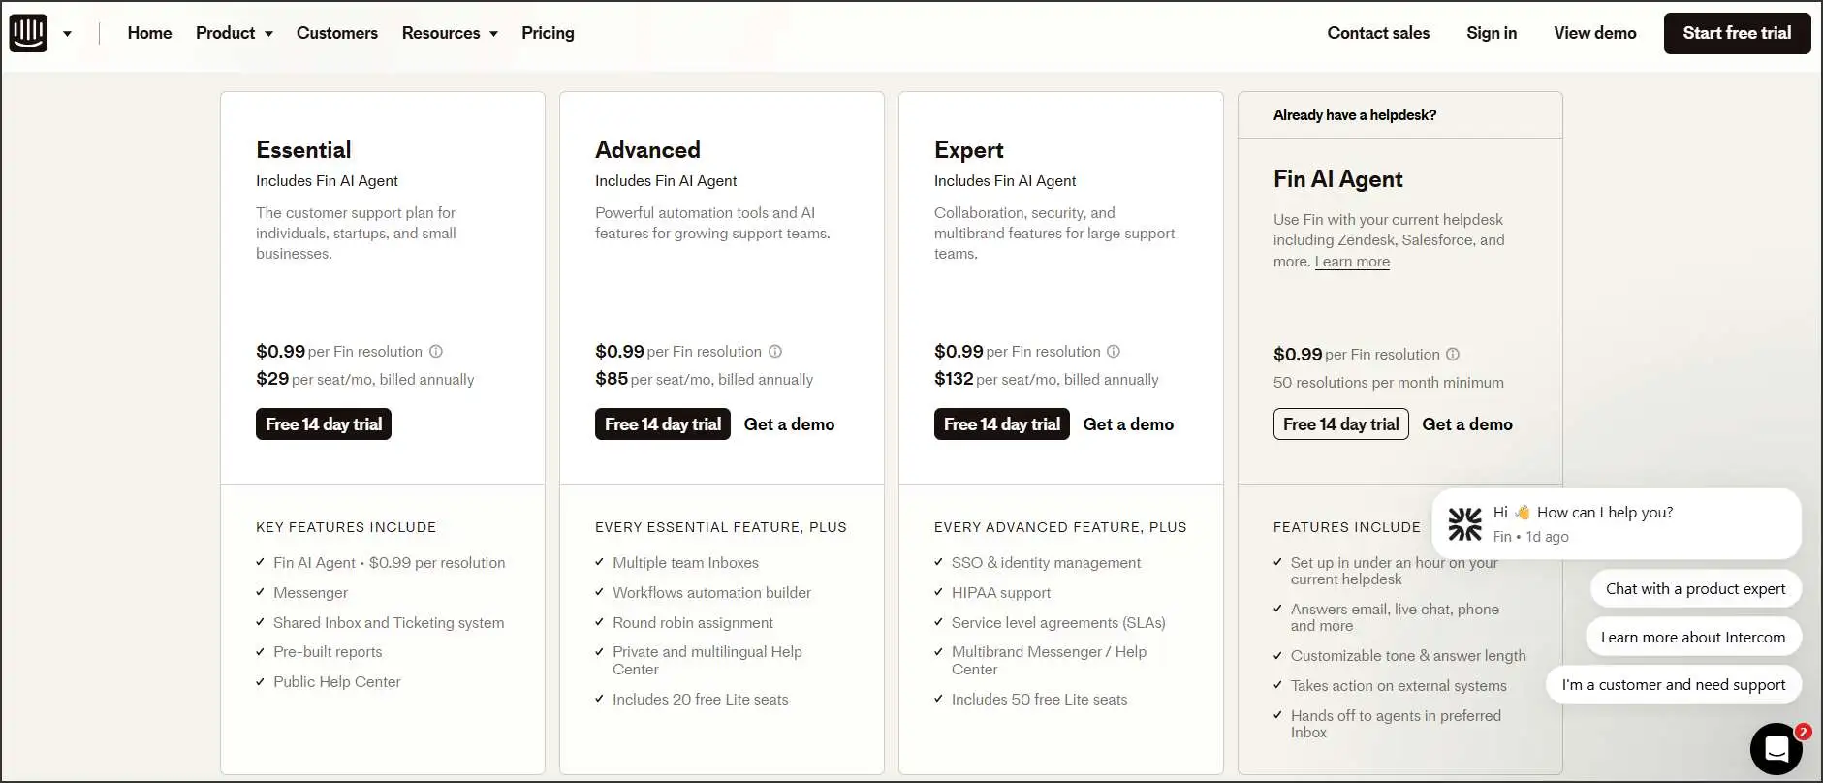Click the Essential plan heading
The width and height of the screenshot is (1823, 783).
303,150
